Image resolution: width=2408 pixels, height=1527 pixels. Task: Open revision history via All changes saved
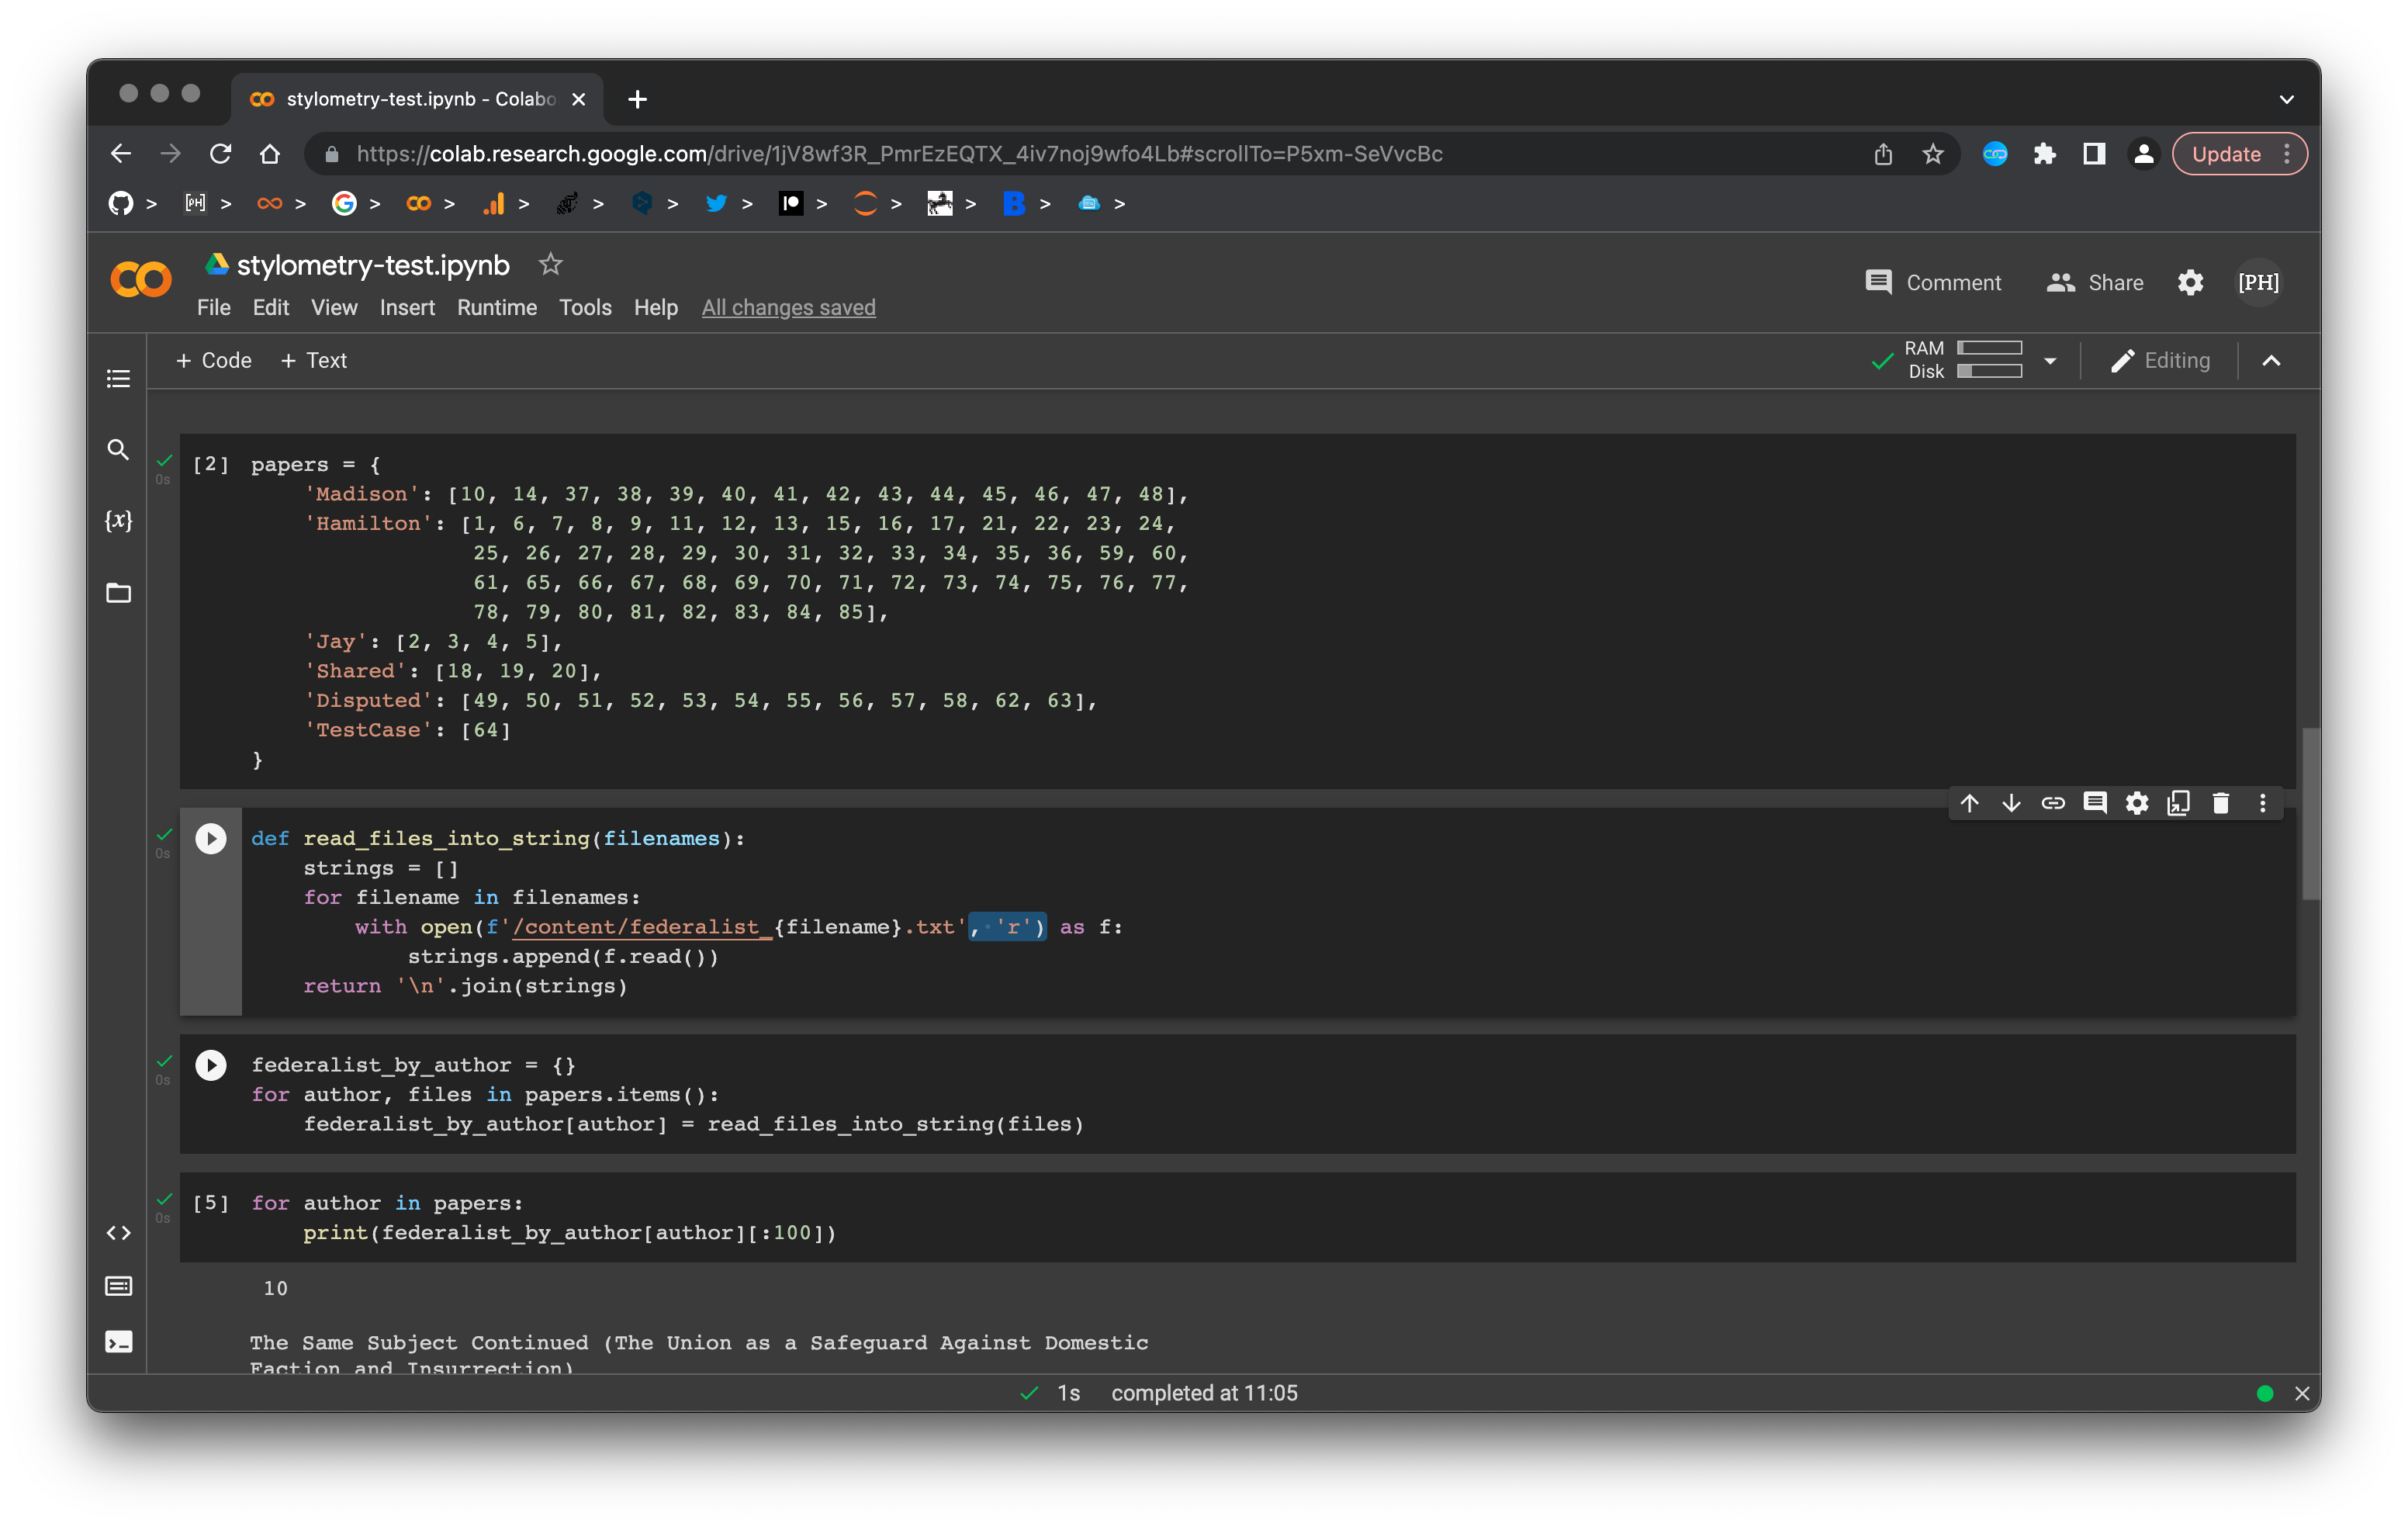click(x=788, y=307)
